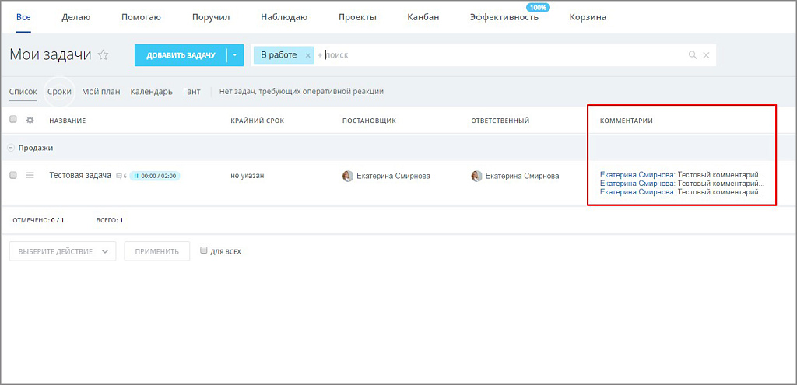Open the column settings gear icon
The height and width of the screenshot is (385, 797).
point(30,121)
